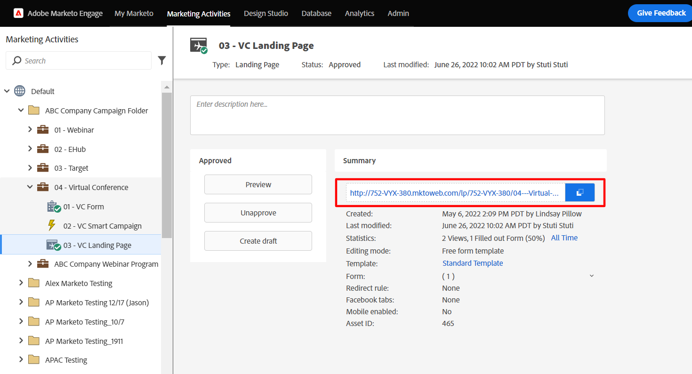This screenshot has width=692, height=374.
Task: Select AP Marketo Testing_1911 folder
Action: click(84, 341)
